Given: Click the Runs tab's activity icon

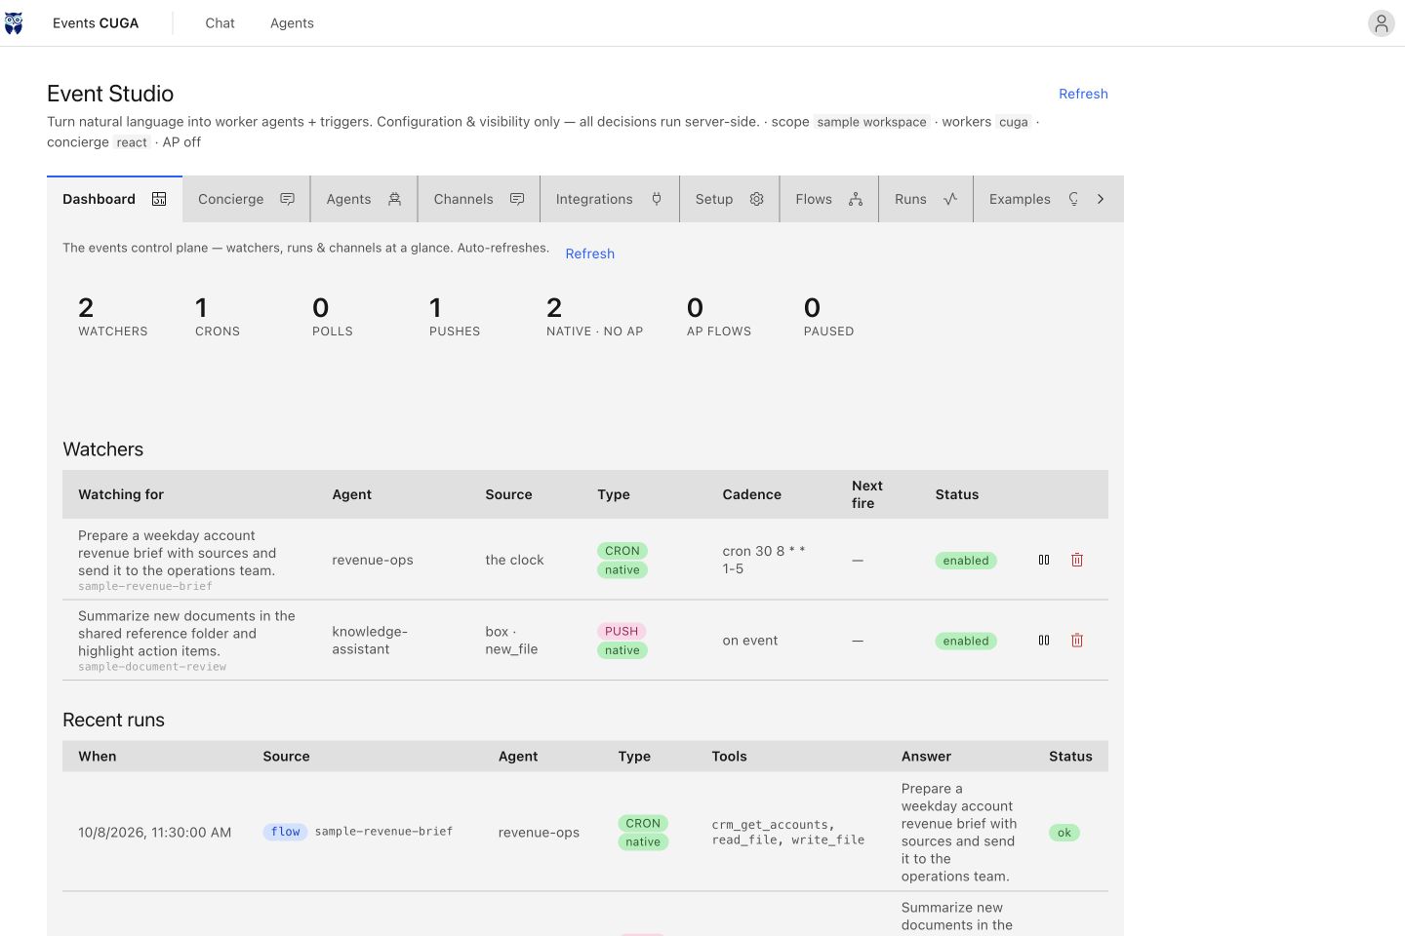Looking at the screenshot, I should coord(950,199).
